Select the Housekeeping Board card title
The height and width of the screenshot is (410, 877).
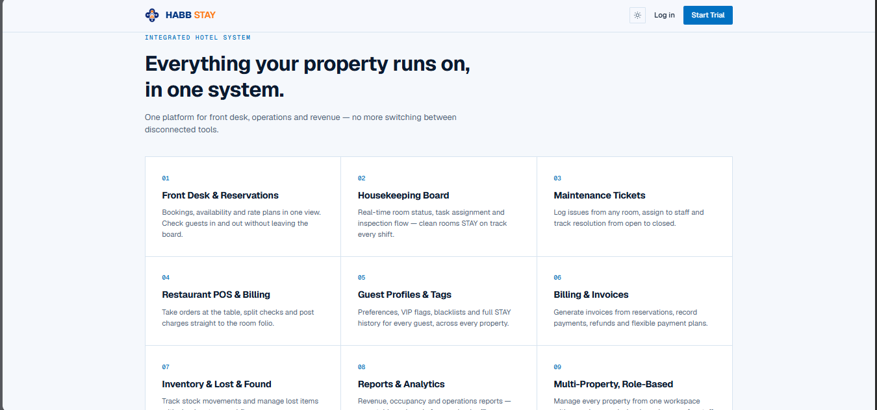403,195
